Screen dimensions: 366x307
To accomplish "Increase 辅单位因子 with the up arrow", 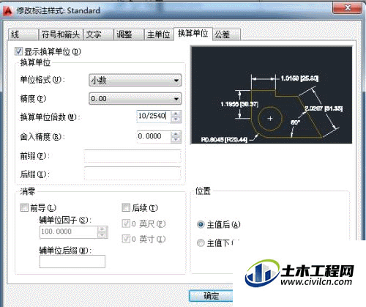I will pyautogui.click(x=102, y=229).
